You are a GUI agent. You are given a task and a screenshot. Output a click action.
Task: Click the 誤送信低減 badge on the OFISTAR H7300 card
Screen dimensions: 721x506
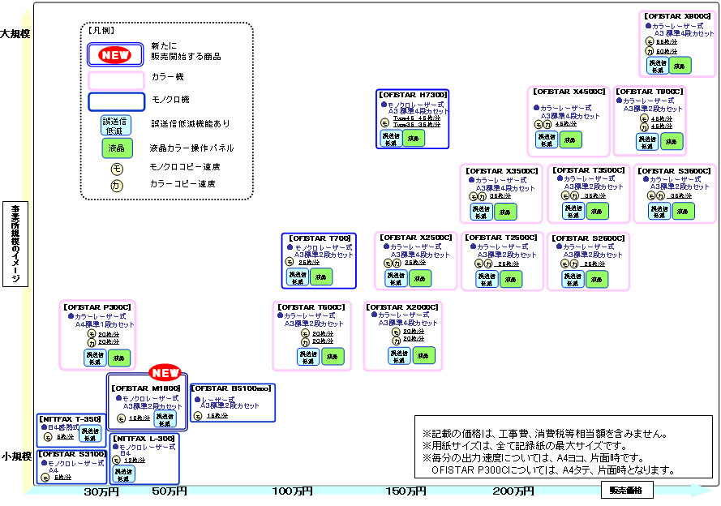(x=391, y=139)
